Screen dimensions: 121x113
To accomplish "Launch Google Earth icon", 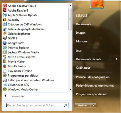I will point(5,43).
